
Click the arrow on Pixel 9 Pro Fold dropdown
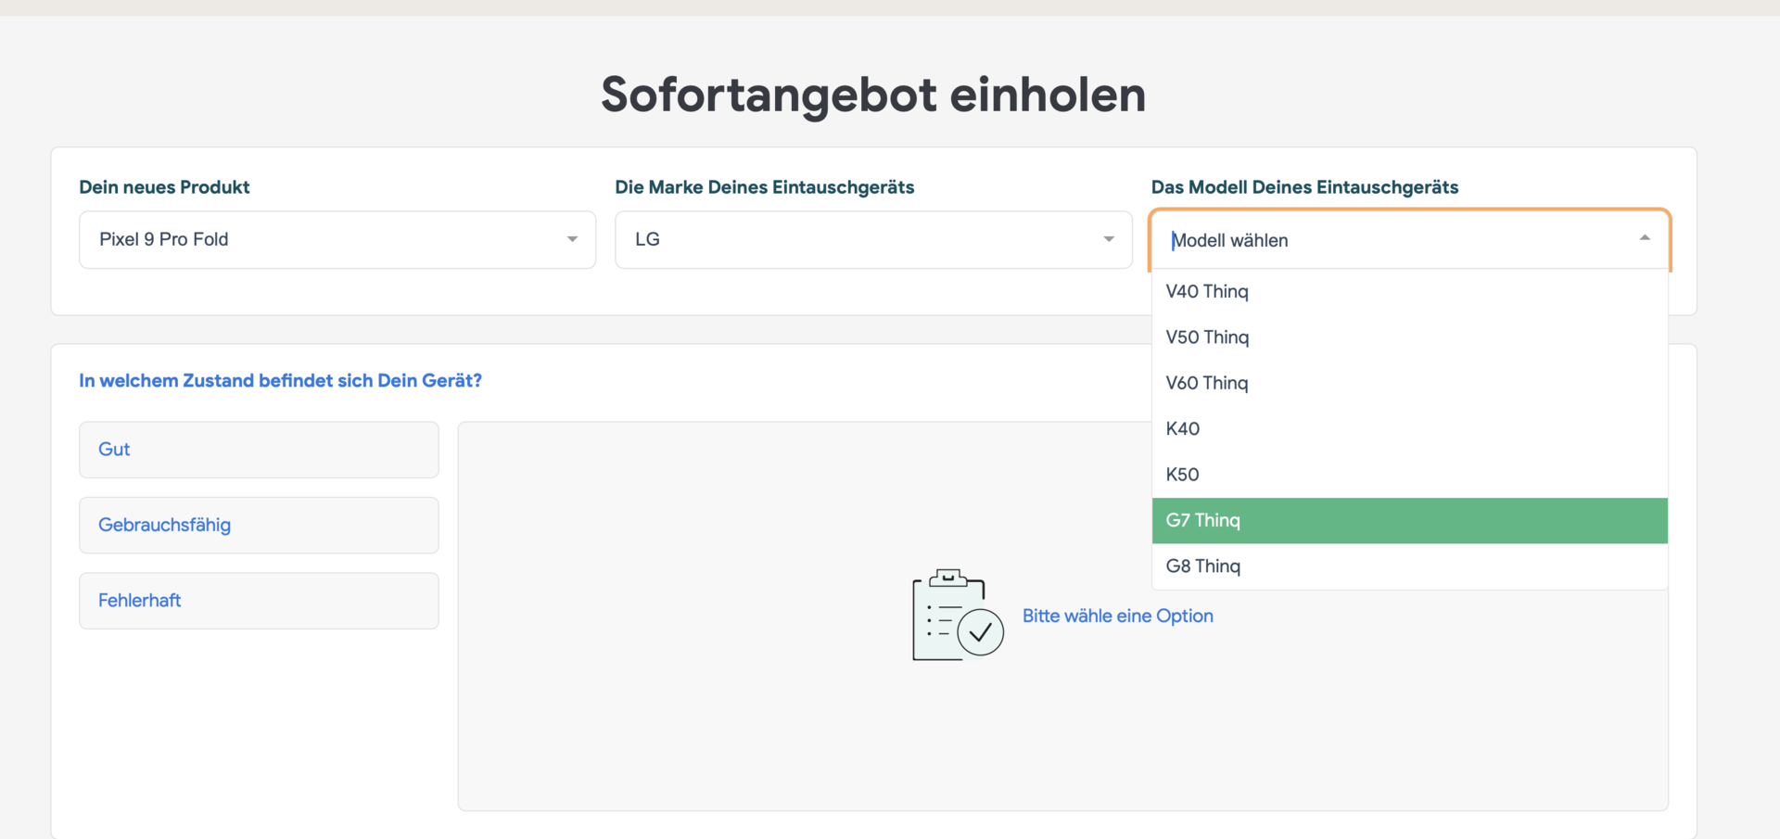[572, 239]
